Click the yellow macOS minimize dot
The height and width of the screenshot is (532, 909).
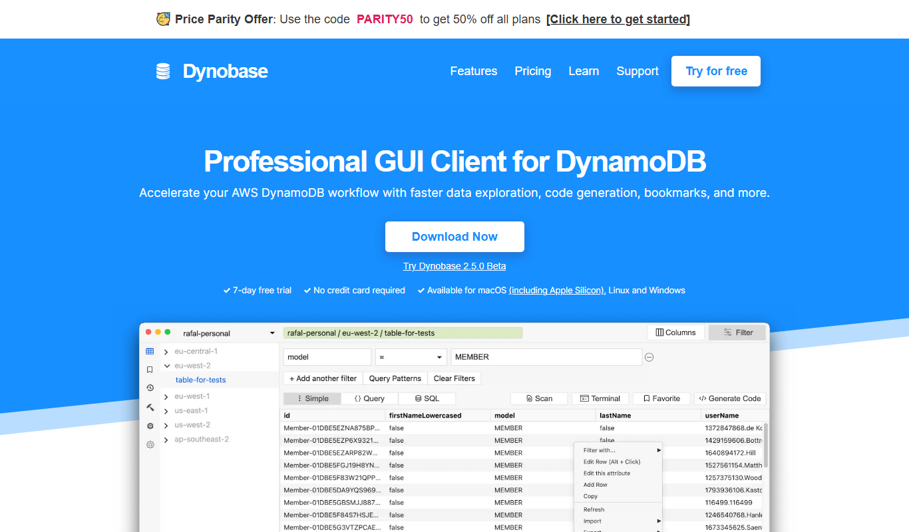pyautogui.click(x=158, y=332)
